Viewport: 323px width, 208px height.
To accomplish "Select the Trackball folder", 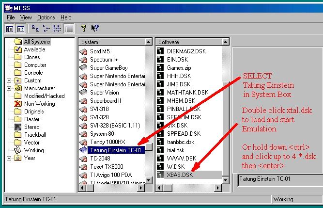I will (x=35, y=135).
